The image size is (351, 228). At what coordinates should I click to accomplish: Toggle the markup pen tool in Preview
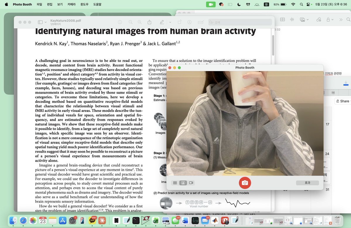coord(162,22)
